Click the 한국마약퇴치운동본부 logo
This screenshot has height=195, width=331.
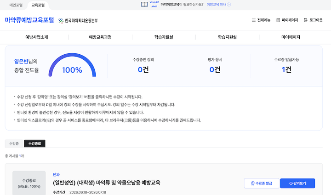coord(78,21)
